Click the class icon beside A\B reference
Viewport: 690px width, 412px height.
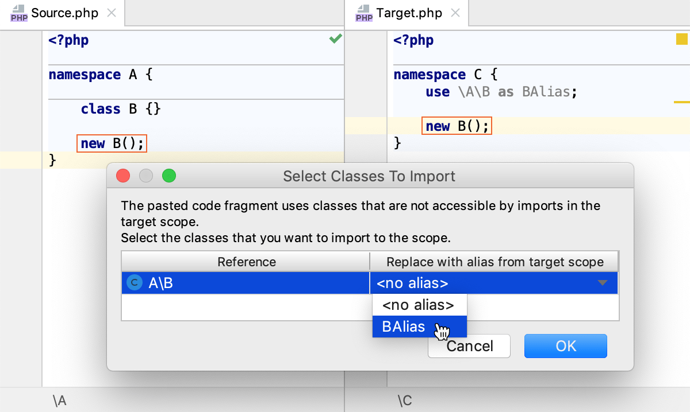134,282
